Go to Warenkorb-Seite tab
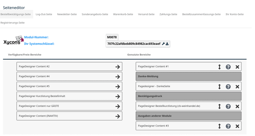Viewport: 255px width, 136px height. click(x=123, y=14)
